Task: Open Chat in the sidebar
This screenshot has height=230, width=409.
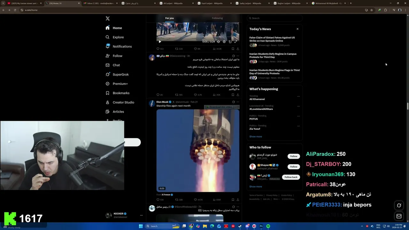Action: pos(113,65)
